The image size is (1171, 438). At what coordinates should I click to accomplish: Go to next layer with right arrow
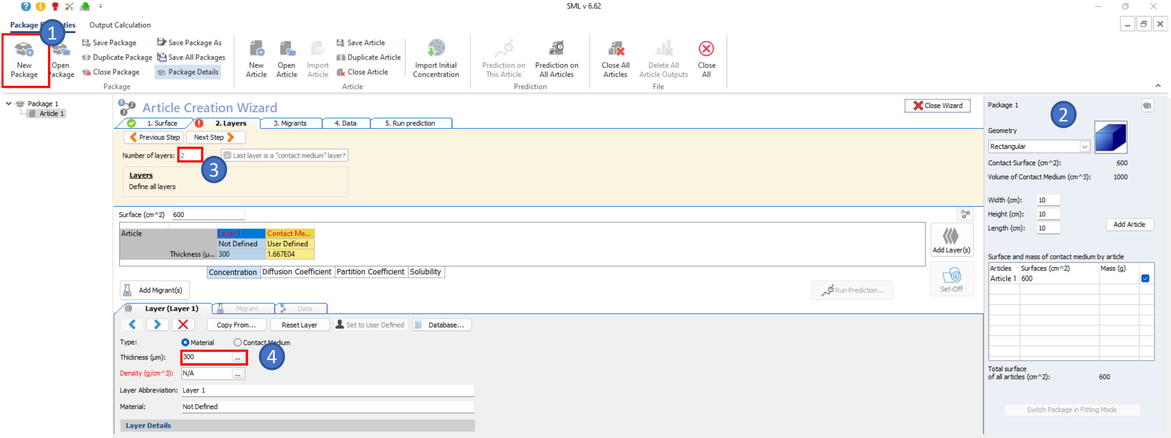(x=157, y=324)
